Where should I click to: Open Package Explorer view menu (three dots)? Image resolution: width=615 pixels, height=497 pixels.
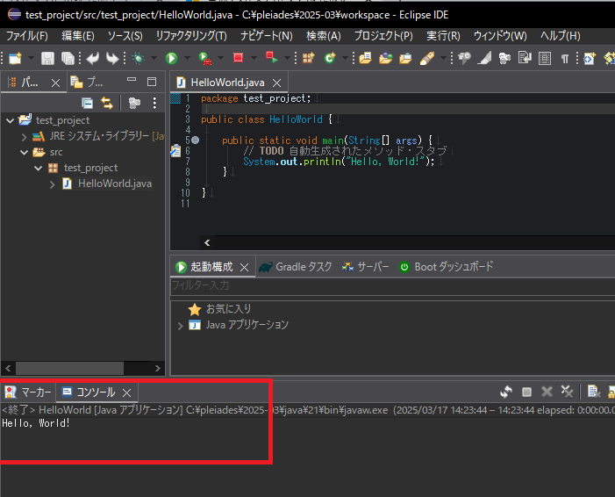pyautogui.click(x=154, y=104)
